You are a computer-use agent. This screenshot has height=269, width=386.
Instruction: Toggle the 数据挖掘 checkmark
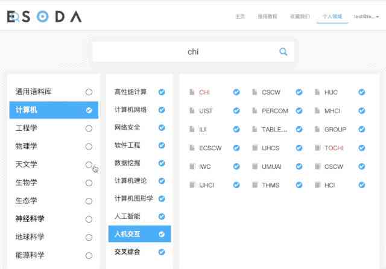click(162, 163)
